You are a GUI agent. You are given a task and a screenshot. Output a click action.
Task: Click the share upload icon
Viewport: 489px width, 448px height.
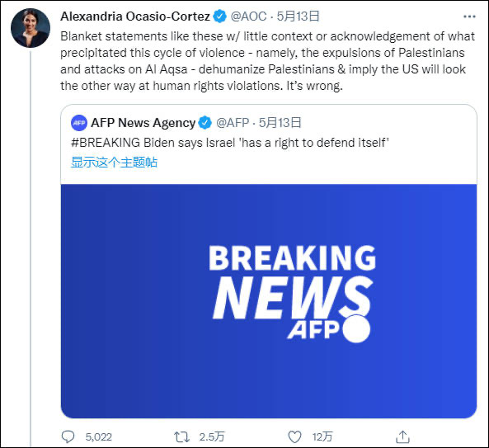[402, 436]
